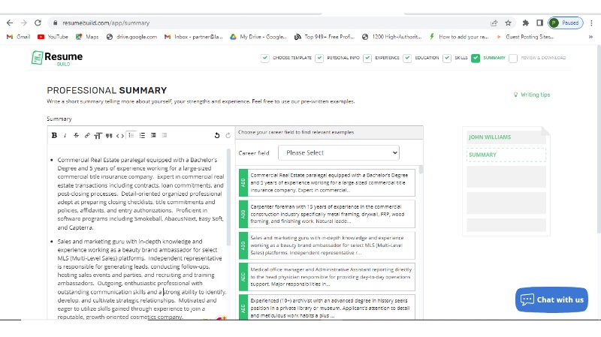This screenshot has height=337, width=601.
Task: Insert a blockquote using the quote icon
Action: 109,135
